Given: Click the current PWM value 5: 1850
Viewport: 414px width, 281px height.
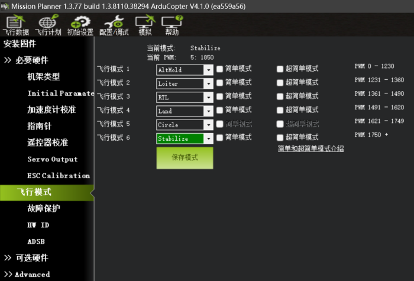Looking at the screenshot, I should (x=202, y=57).
